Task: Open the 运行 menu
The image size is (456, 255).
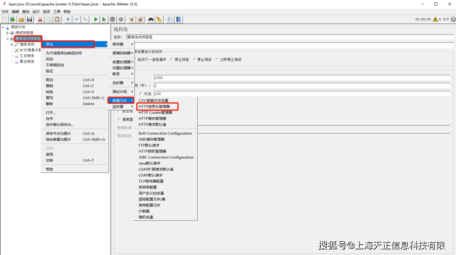Action: coord(36,12)
